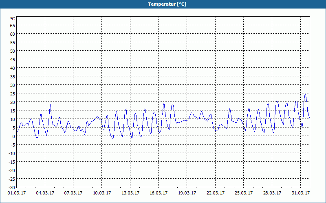The image size is (326, 203).
Task: Click the 22.03.17 date label
Action: pos(216,193)
